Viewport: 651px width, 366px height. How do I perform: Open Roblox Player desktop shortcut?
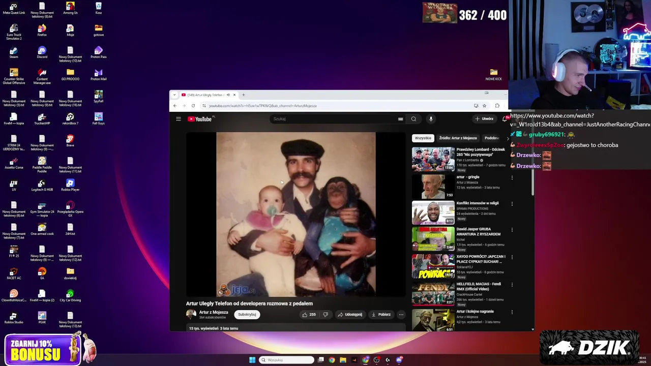pyautogui.click(x=70, y=185)
